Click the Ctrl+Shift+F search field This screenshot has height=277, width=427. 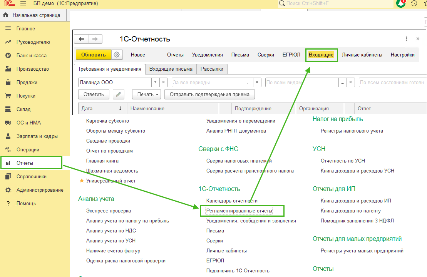[335, 3]
